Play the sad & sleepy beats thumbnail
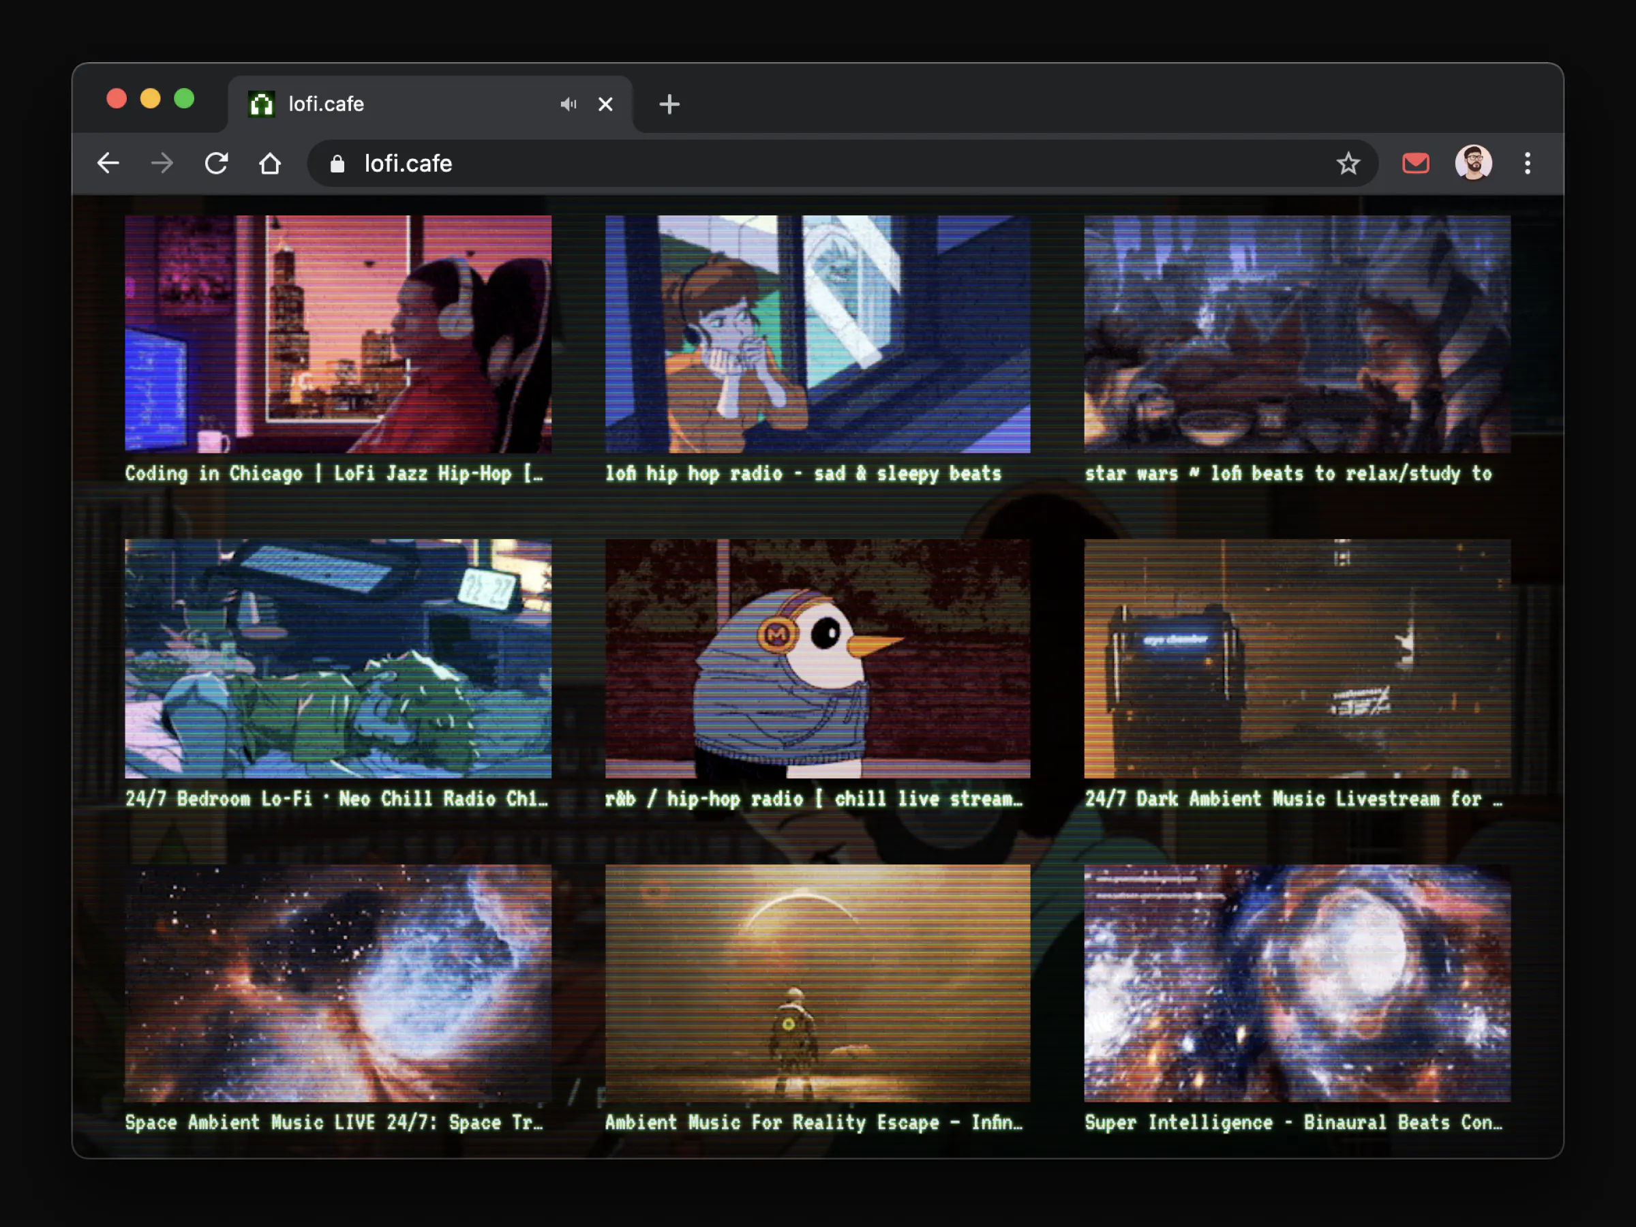 pos(817,333)
